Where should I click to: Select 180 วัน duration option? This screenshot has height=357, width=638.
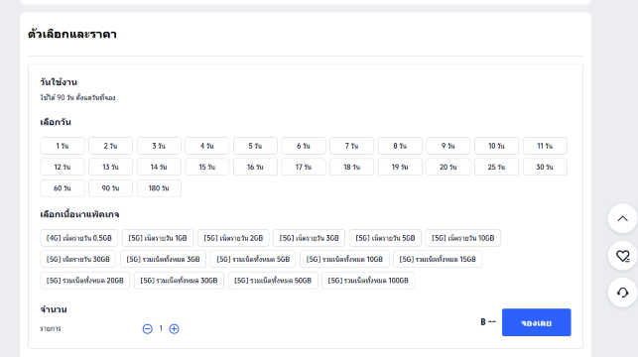[159, 188]
